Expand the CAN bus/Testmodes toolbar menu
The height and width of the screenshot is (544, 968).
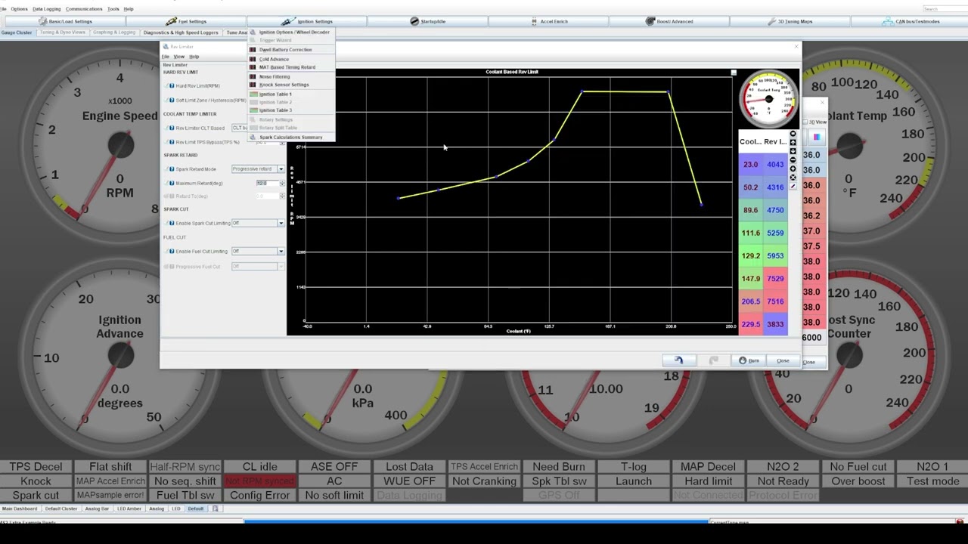[911, 21]
